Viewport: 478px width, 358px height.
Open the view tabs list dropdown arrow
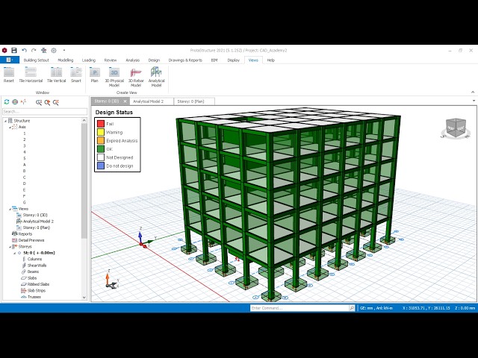pyautogui.click(x=474, y=101)
